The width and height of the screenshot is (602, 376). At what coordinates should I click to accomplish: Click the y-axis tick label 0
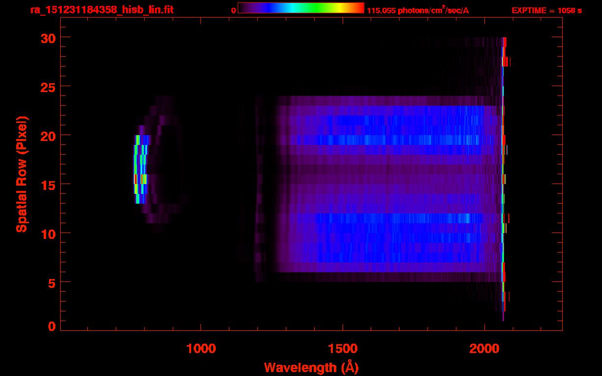(x=51, y=327)
